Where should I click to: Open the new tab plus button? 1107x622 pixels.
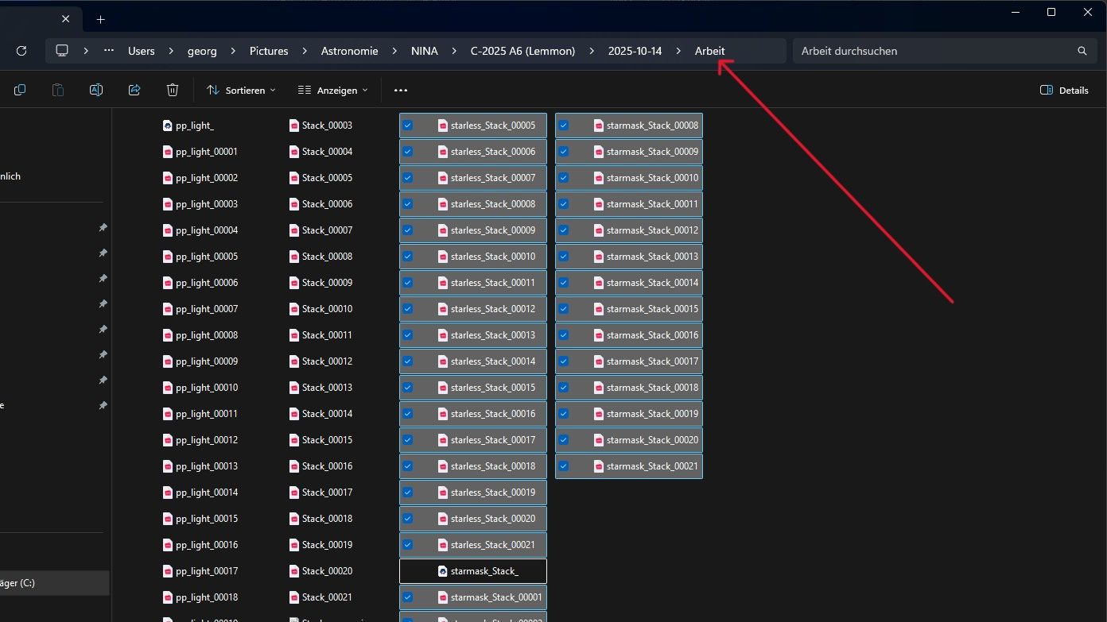(x=100, y=19)
